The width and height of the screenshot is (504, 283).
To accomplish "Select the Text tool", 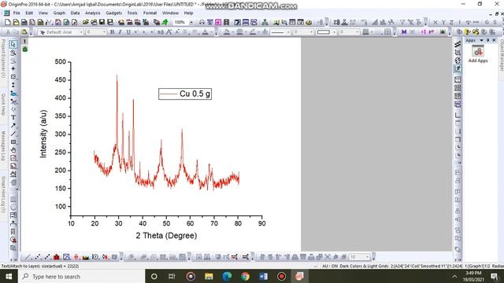I will (x=13, y=117).
